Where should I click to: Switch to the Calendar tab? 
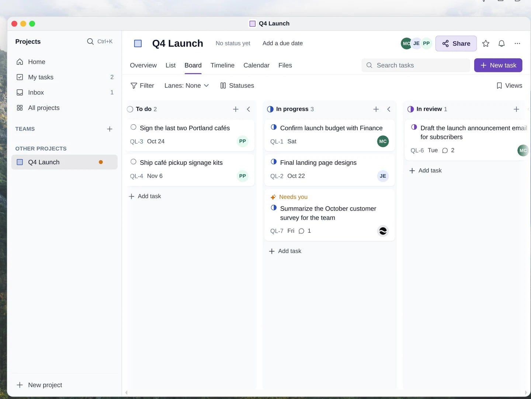click(x=256, y=65)
